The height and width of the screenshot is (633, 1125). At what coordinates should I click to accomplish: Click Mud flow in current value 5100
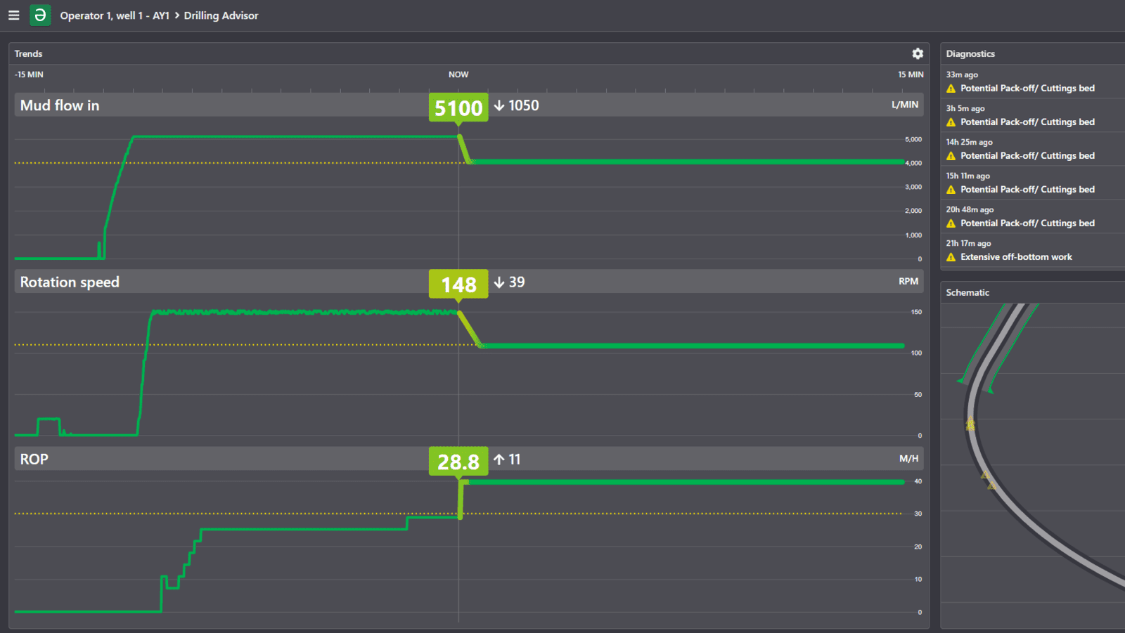[458, 107]
